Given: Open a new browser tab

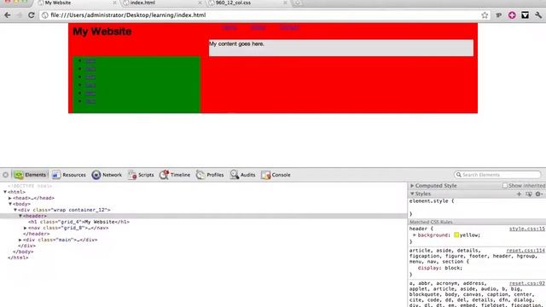Looking at the screenshot, I should tap(298, 3).
